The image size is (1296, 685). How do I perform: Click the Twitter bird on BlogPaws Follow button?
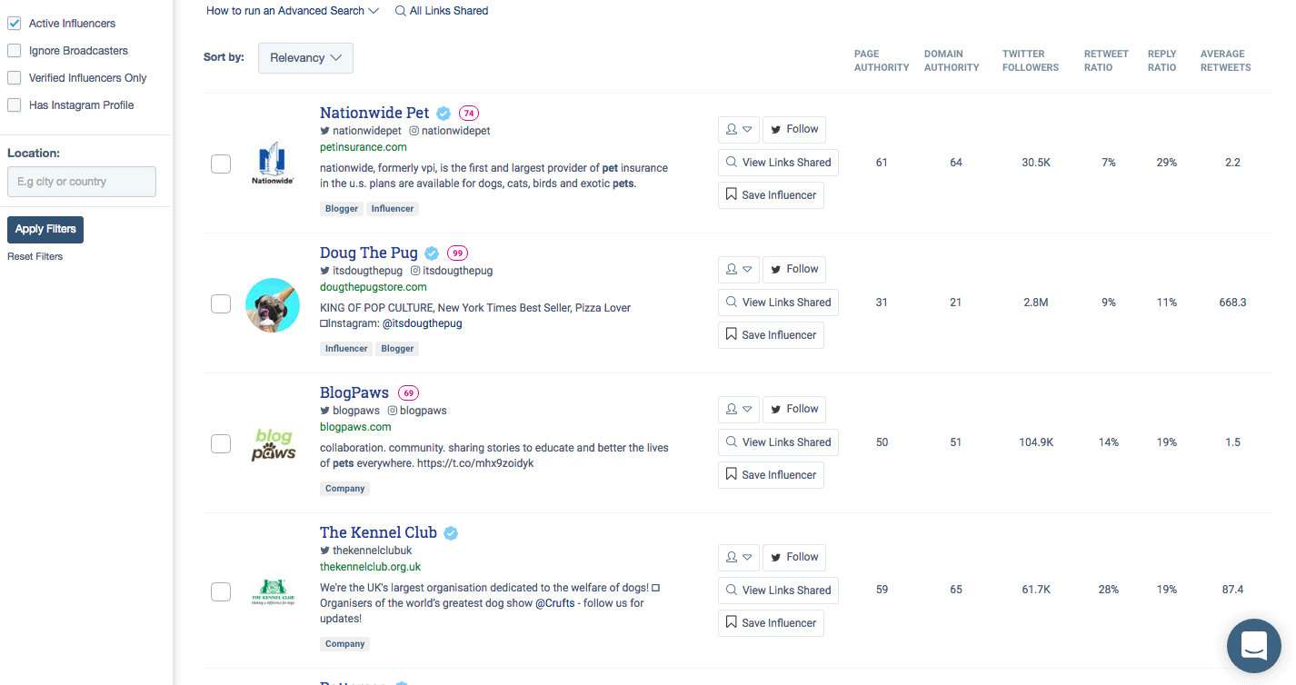pyautogui.click(x=777, y=409)
